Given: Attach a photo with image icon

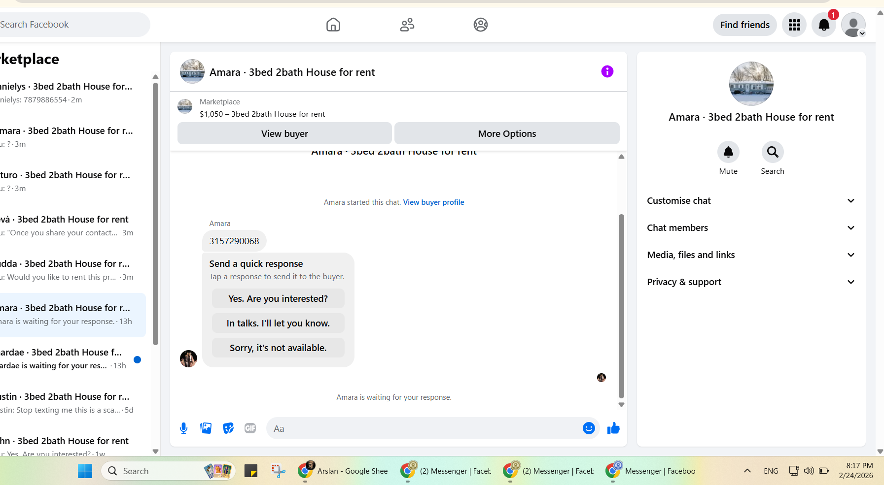Looking at the screenshot, I should [206, 428].
